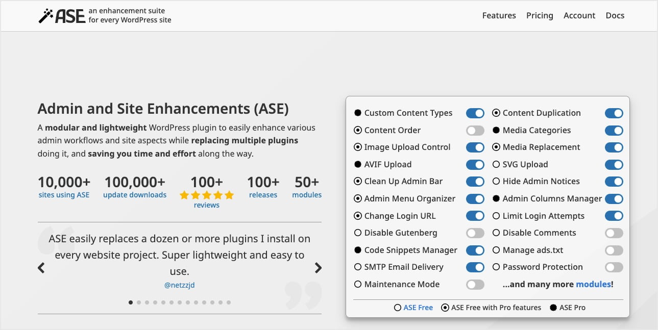The height and width of the screenshot is (330, 658).
Task: Open the Features menu item
Action: pos(499,15)
